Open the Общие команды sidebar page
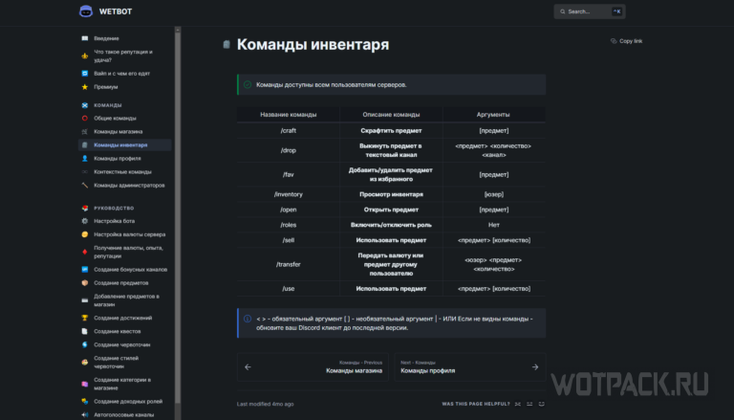This screenshot has width=734, height=420. (x=112, y=119)
